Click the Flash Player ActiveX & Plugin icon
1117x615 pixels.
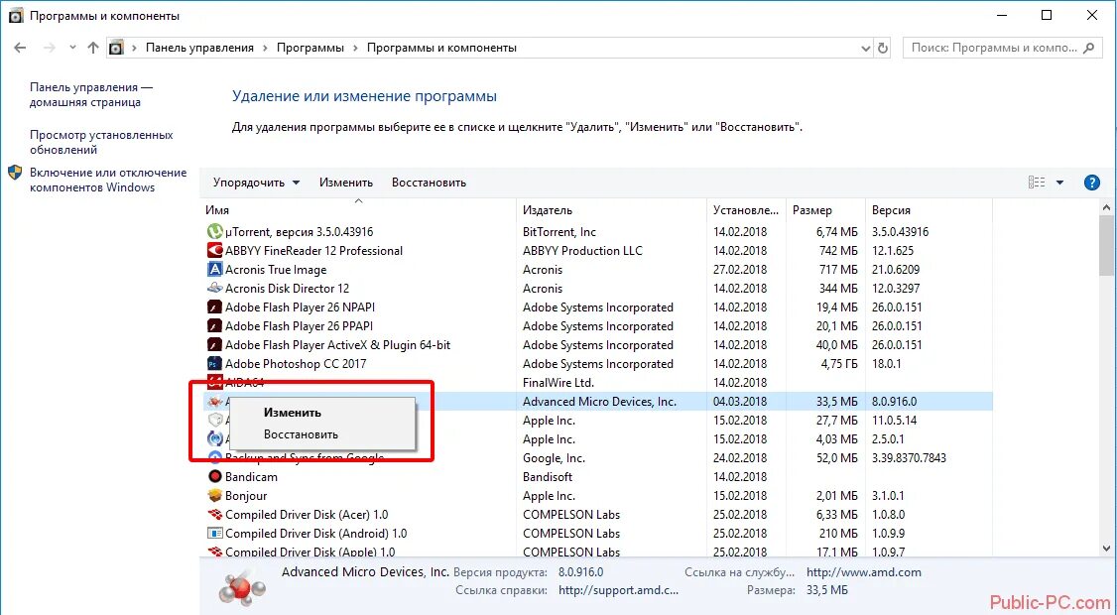coord(214,345)
